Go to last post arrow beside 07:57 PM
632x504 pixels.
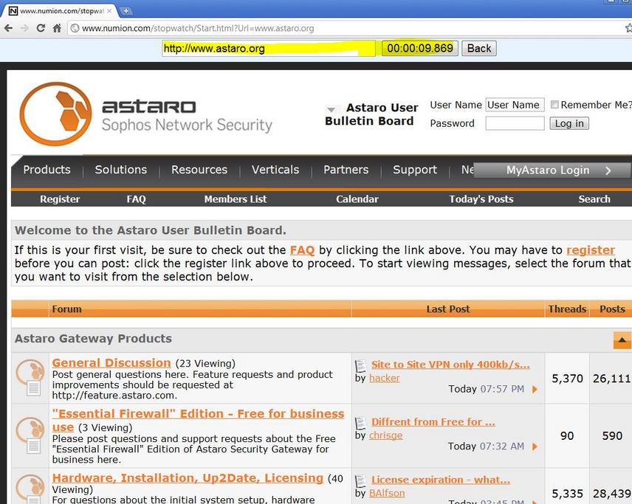tap(535, 389)
